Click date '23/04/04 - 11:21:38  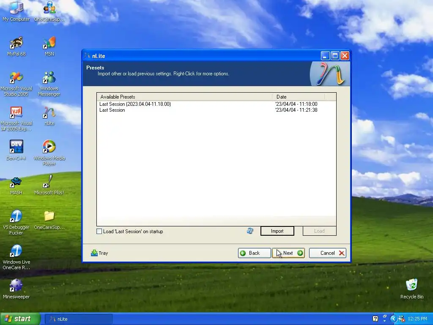tap(296, 110)
